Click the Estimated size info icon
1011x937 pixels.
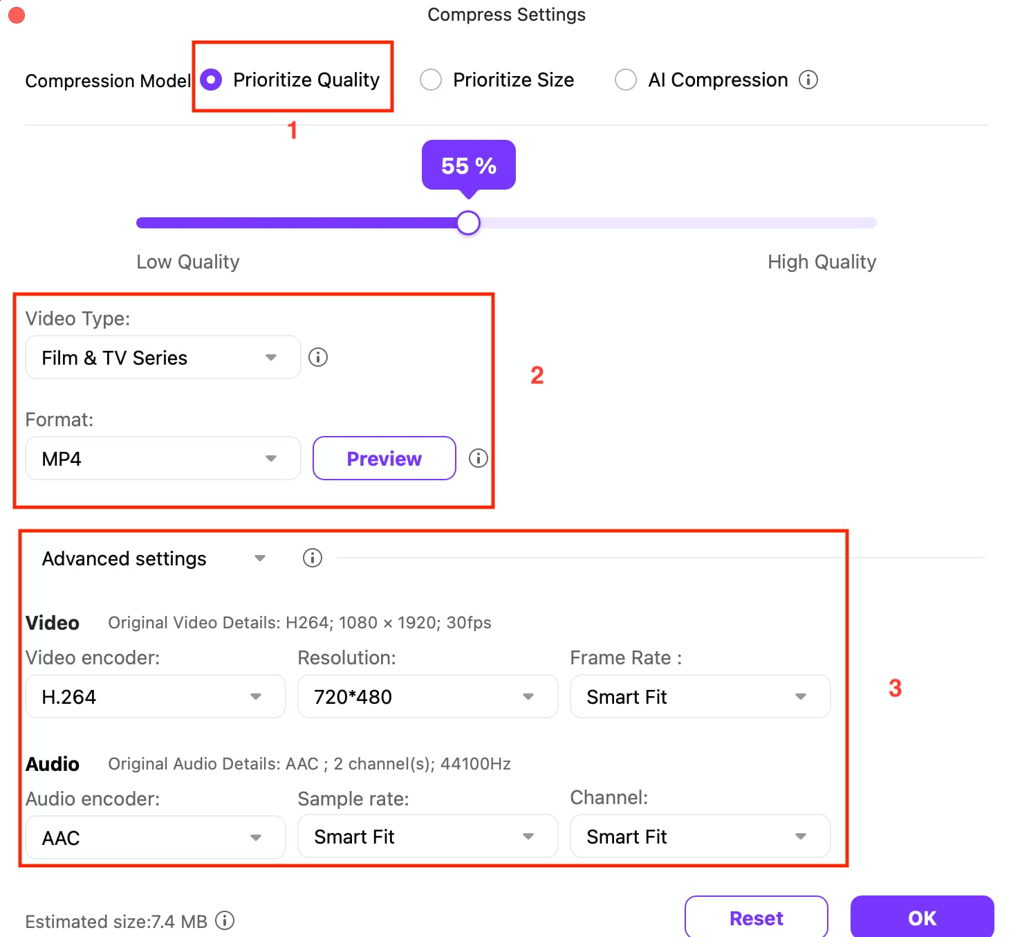click(x=225, y=920)
